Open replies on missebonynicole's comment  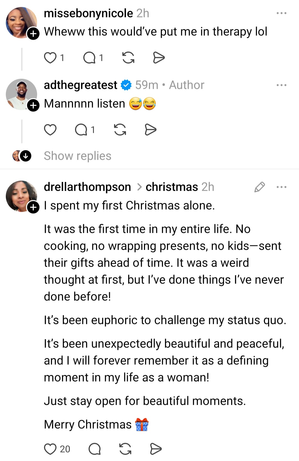click(x=89, y=58)
